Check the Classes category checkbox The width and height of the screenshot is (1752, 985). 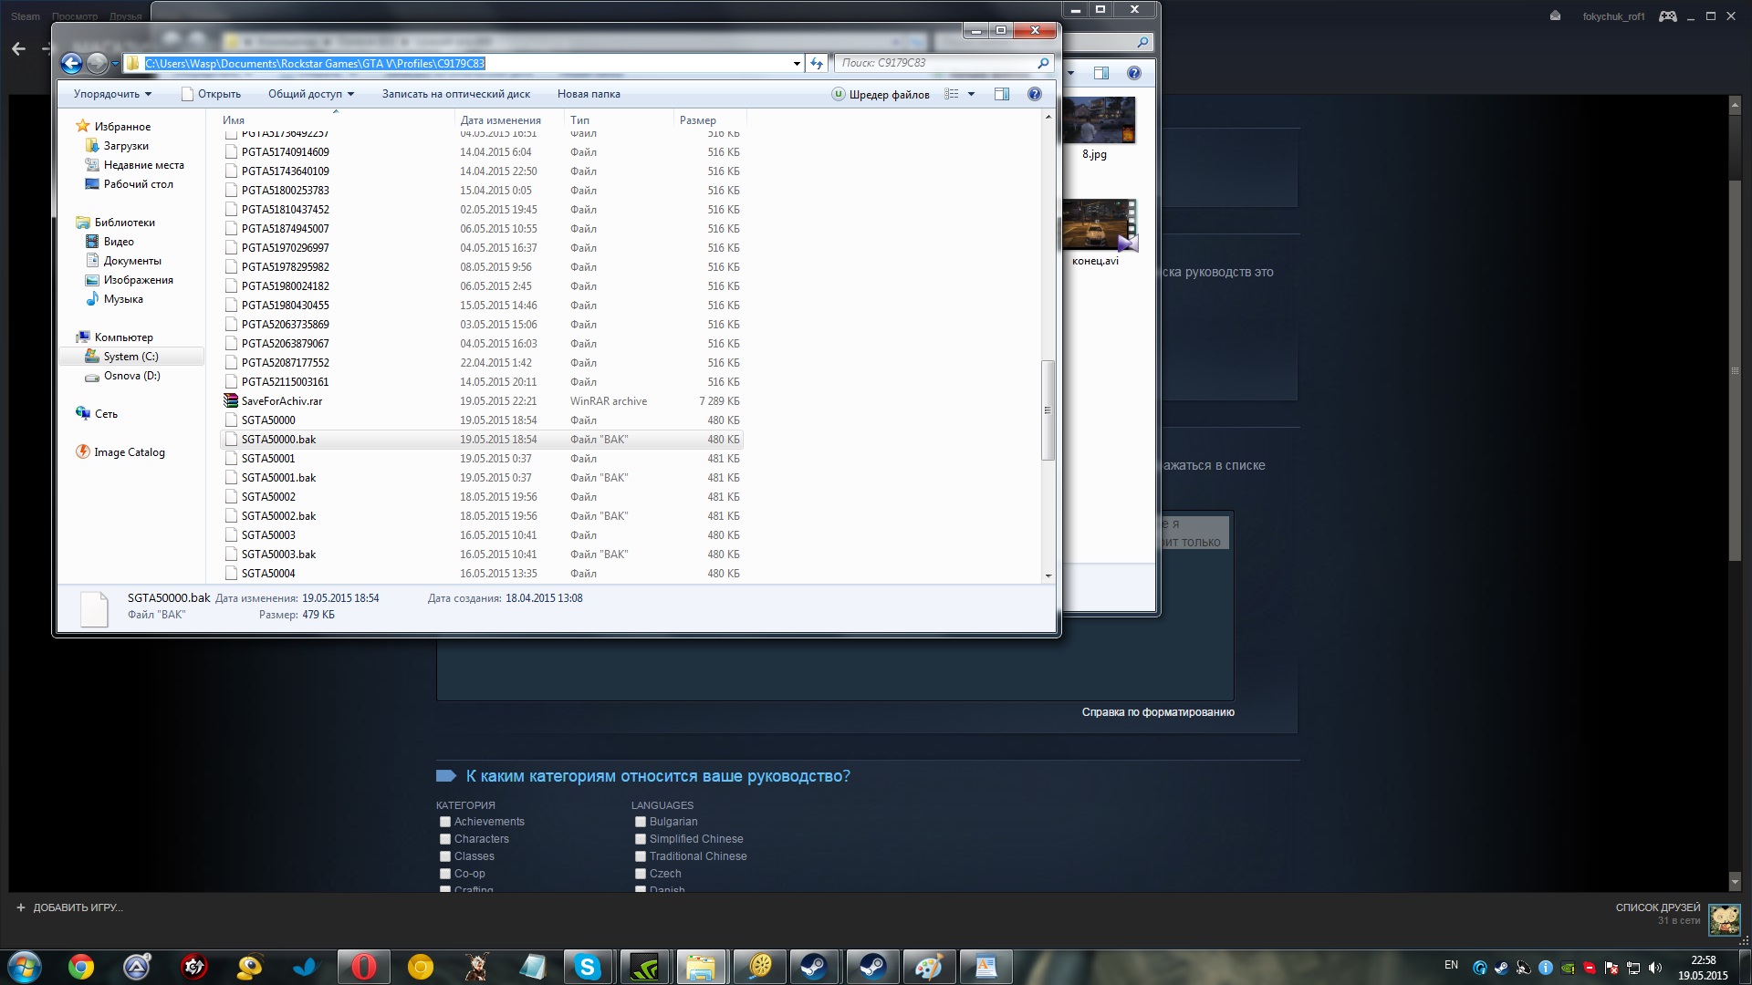coord(445,856)
